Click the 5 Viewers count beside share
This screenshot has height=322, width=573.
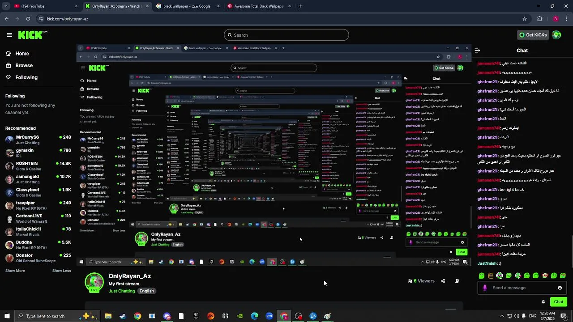[421, 281]
